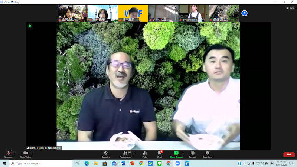
Task: Unmute the microphone
Action: [x=9, y=154]
